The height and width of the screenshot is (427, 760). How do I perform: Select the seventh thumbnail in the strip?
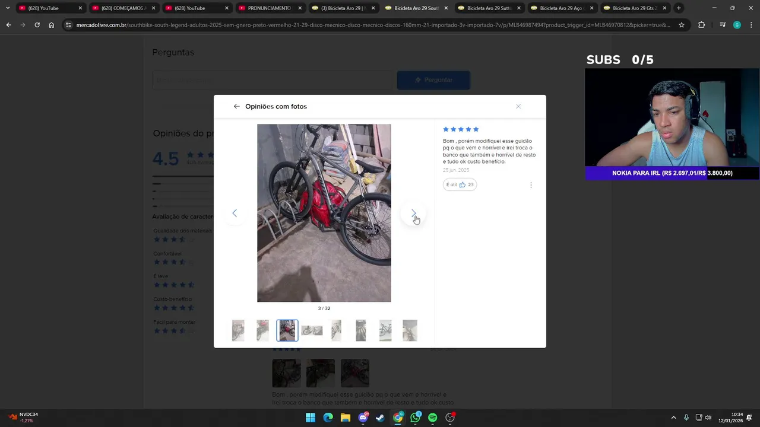tap(385, 330)
